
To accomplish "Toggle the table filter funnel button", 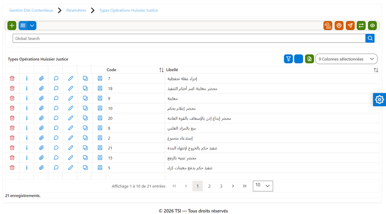I will tap(288, 59).
